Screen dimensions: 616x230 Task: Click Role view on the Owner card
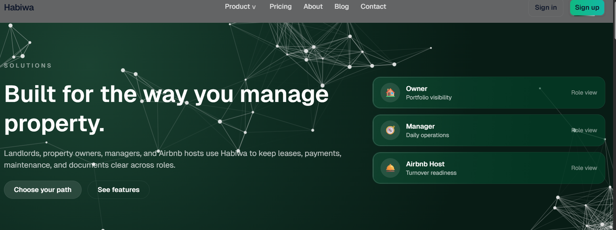584,93
